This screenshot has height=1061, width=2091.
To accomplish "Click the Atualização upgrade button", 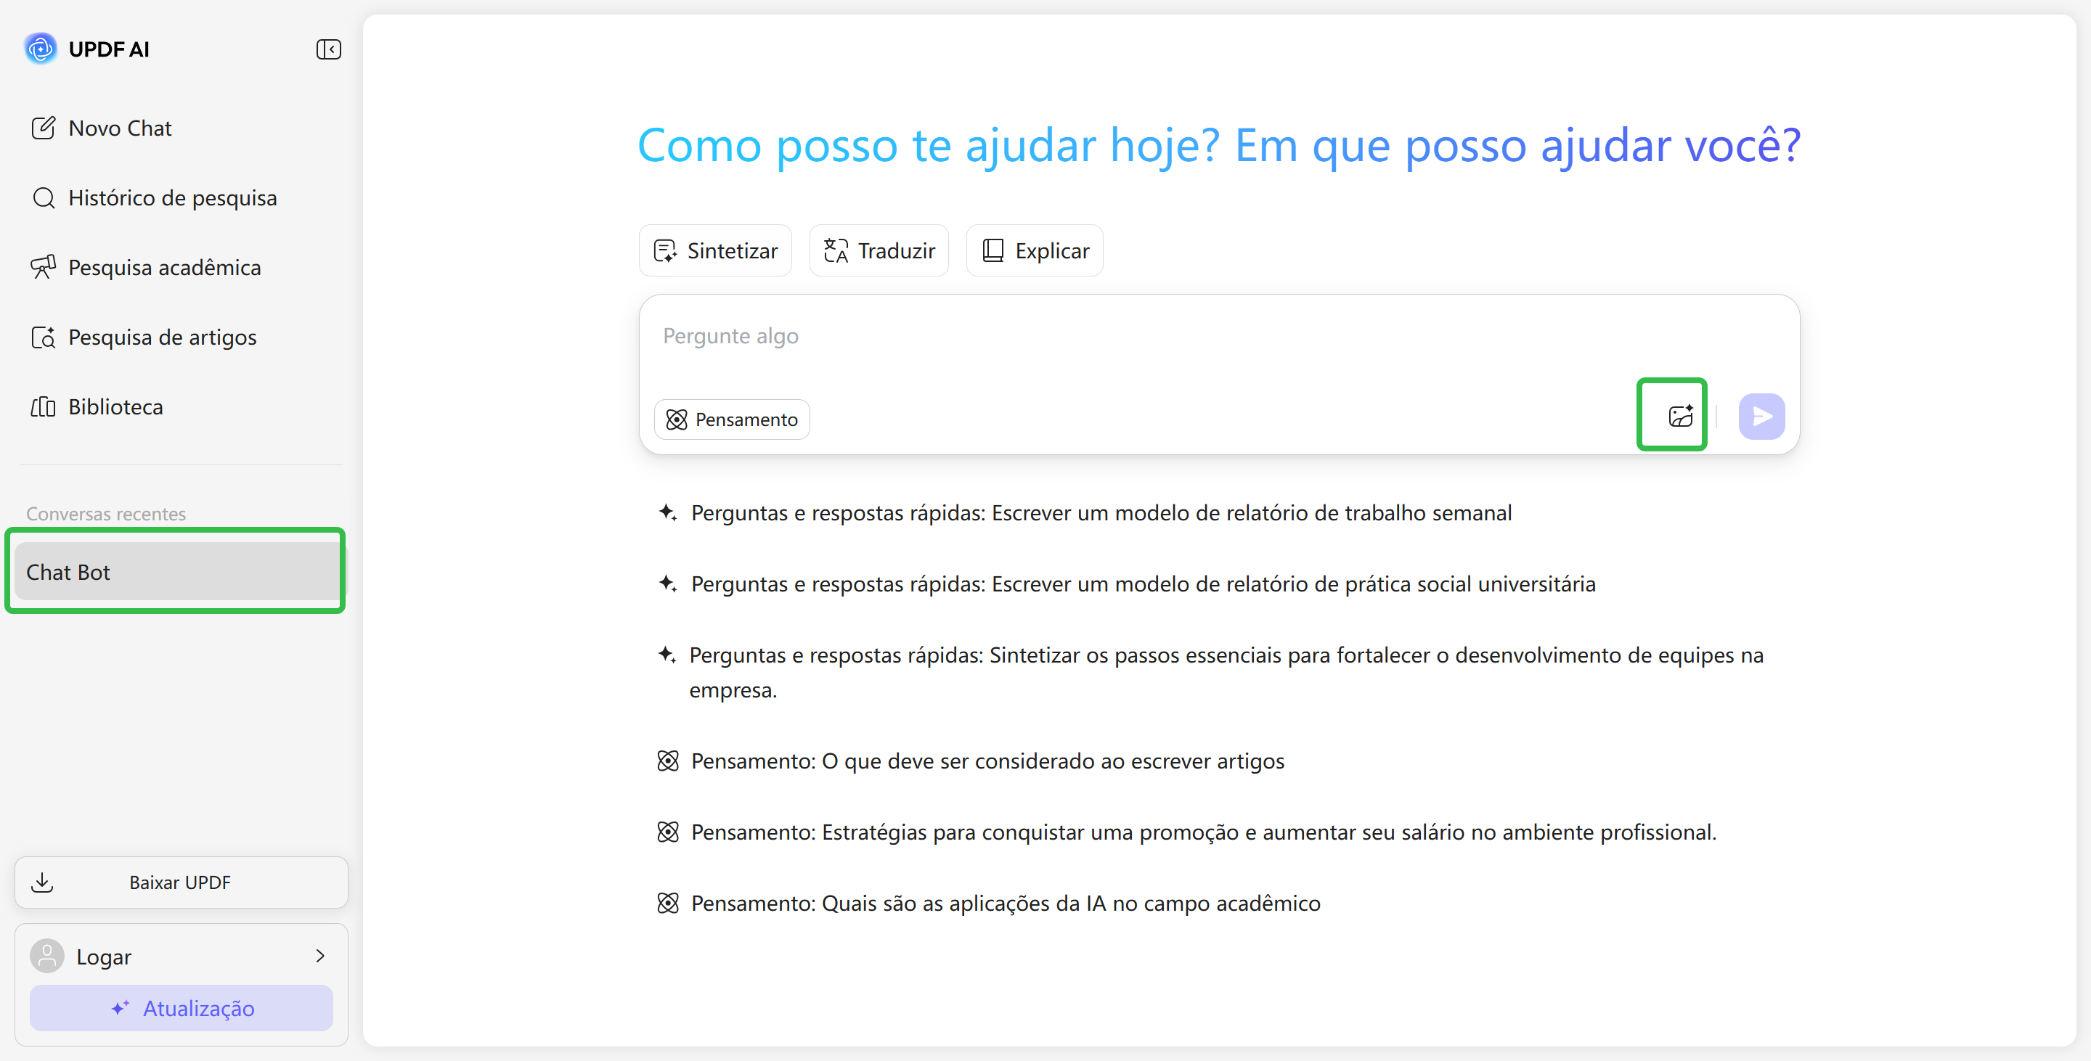I will 181,1008.
